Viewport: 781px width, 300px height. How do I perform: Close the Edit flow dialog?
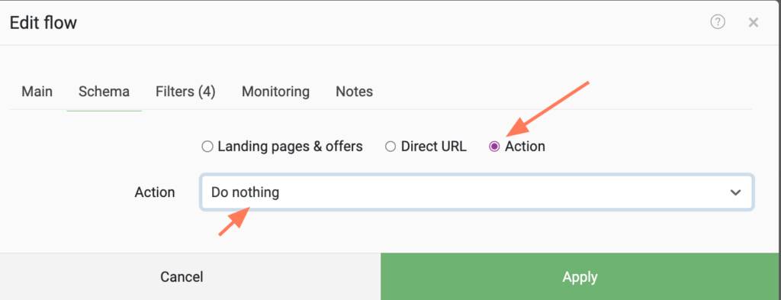[x=753, y=22]
